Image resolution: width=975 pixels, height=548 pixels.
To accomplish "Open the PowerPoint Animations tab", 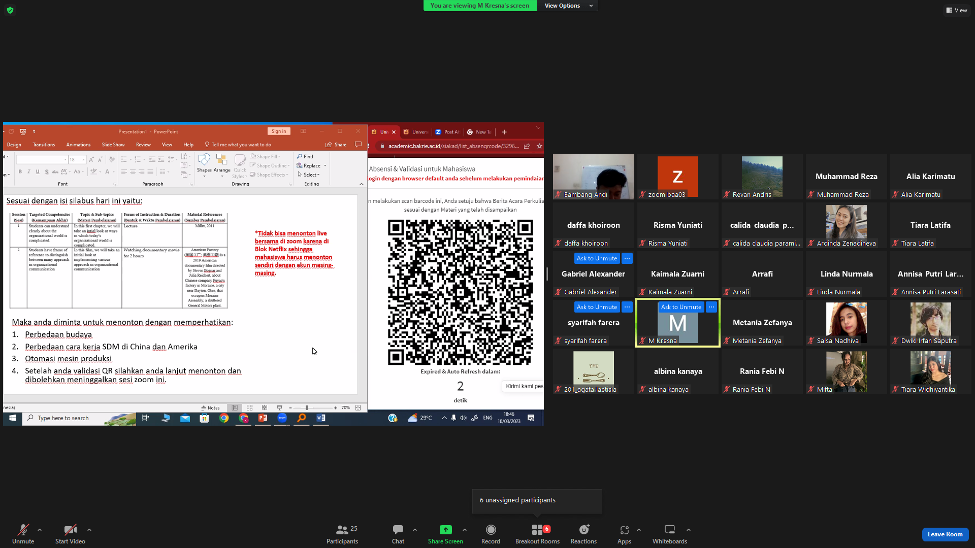I will point(78,145).
